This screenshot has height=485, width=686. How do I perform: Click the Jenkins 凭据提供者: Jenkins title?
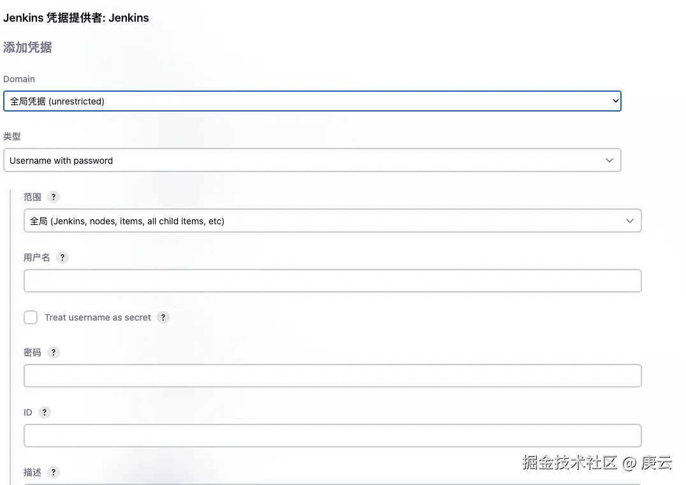tap(76, 18)
